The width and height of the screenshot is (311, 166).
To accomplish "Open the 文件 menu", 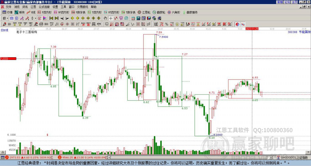I will 9,7.
